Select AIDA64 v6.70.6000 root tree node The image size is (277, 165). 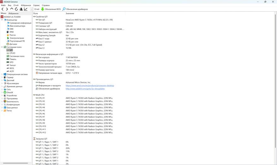pyautogui.click(x=11, y=17)
